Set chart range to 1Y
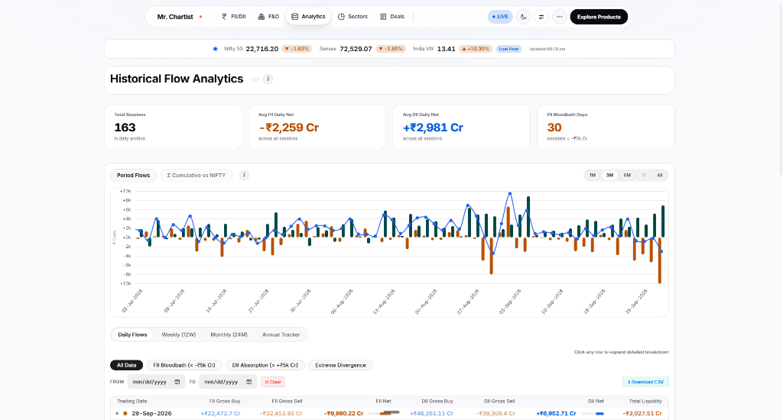The height and width of the screenshot is (420, 783). 644,175
